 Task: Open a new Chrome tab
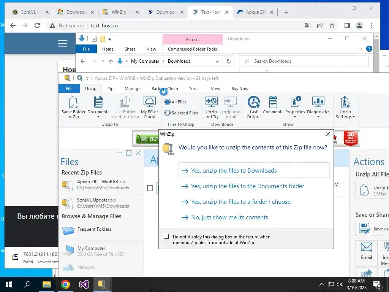click(286, 12)
